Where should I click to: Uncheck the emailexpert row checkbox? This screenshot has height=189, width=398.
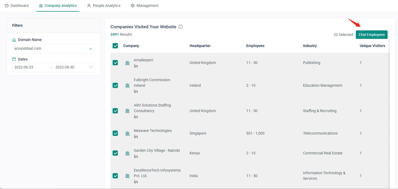pos(115,63)
